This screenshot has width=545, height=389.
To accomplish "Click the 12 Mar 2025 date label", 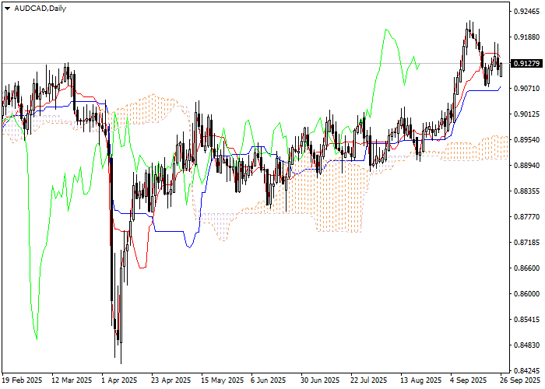I will 72,380.
